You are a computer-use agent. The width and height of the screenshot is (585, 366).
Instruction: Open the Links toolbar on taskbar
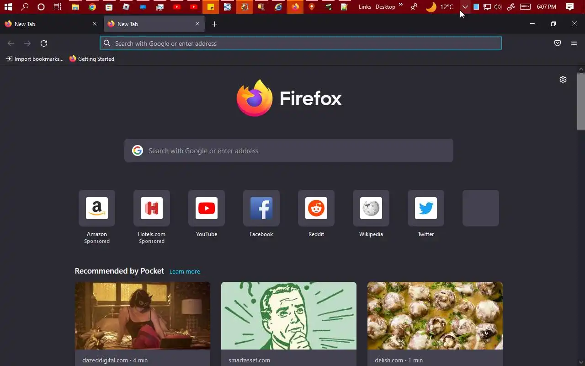click(365, 7)
